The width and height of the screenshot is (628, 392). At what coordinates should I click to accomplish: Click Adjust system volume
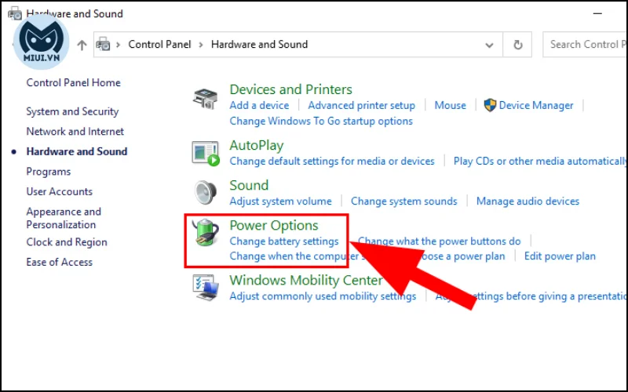coord(280,201)
